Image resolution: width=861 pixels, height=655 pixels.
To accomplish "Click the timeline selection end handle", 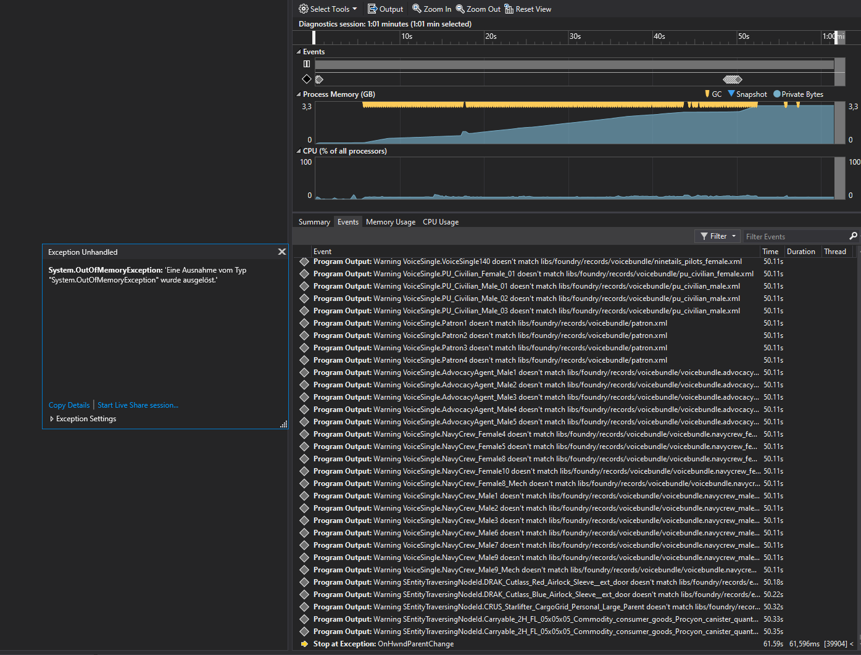I will coord(836,38).
